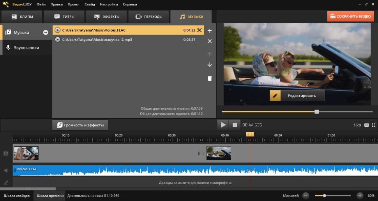The height and width of the screenshot is (201, 378).
Task: Move the track down with the arrow icon
Action: pyautogui.click(x=210, y=65)
